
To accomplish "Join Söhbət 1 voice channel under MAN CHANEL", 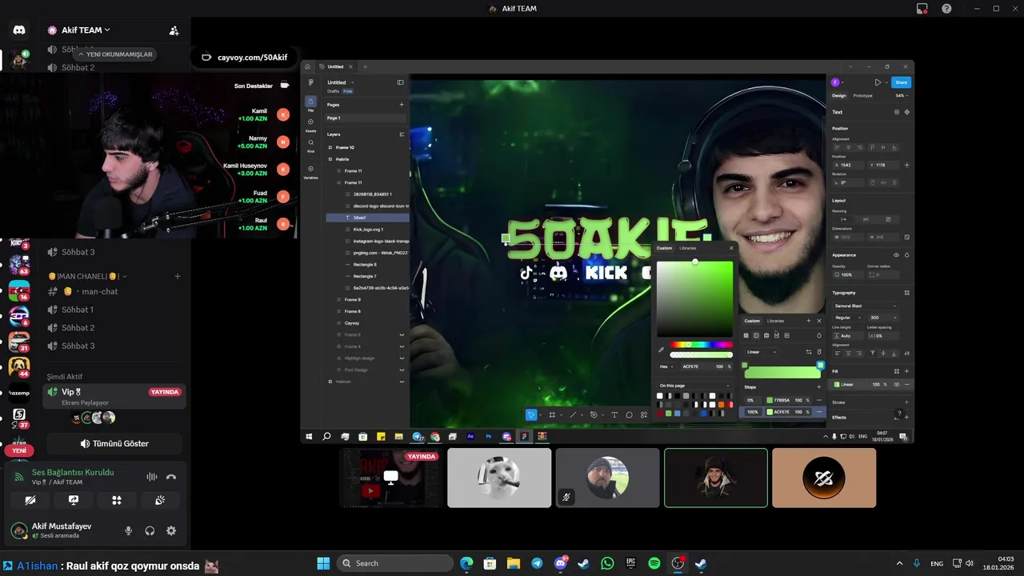I will coord(116,310).
